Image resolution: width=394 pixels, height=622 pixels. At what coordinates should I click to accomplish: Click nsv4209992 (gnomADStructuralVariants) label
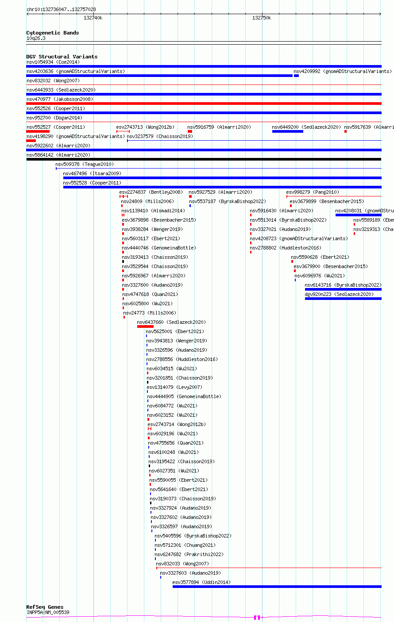(343, 71)
